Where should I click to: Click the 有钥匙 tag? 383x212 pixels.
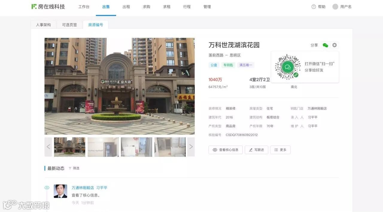228,65
